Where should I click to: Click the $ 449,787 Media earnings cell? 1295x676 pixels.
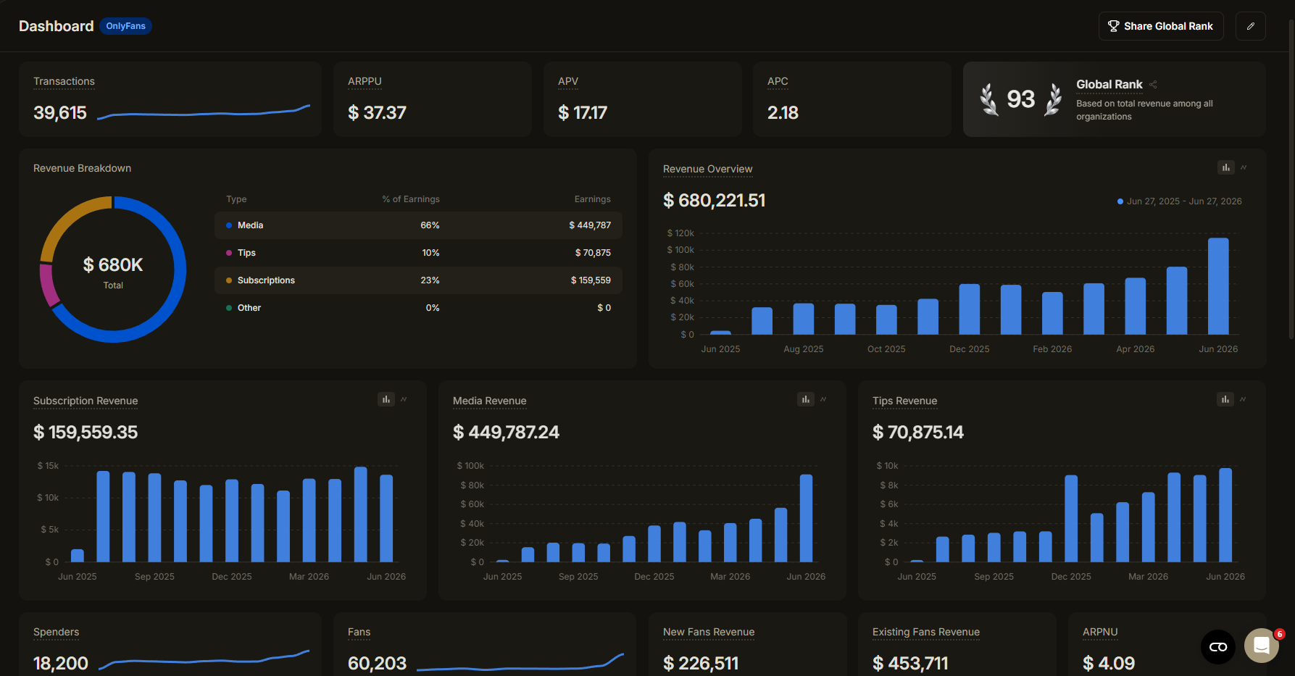click(590, 225)
